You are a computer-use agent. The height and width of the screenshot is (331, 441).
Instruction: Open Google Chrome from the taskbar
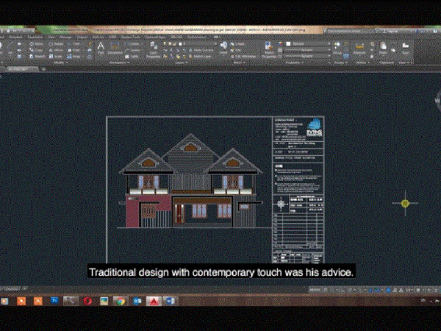pos(121,302)
